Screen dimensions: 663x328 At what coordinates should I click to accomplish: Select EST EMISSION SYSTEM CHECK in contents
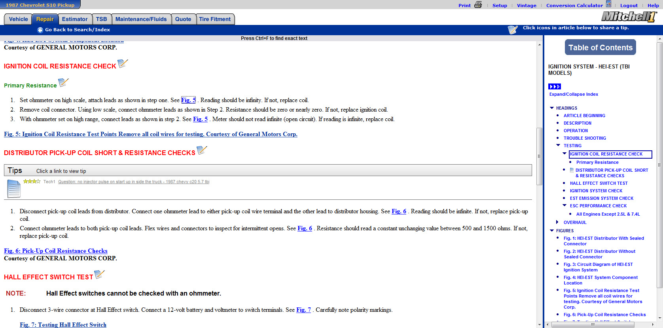[x=602, y=198]
